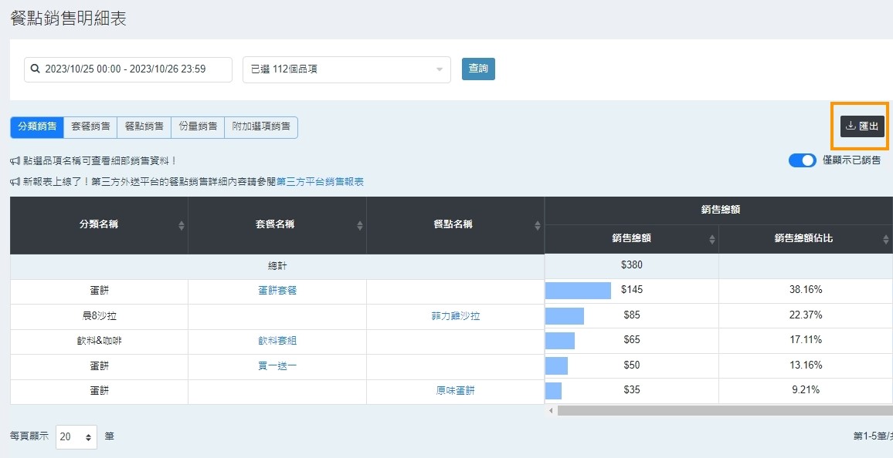Open the 附加選項銷售 tab

pyautogui.click(x=261, y=126)
